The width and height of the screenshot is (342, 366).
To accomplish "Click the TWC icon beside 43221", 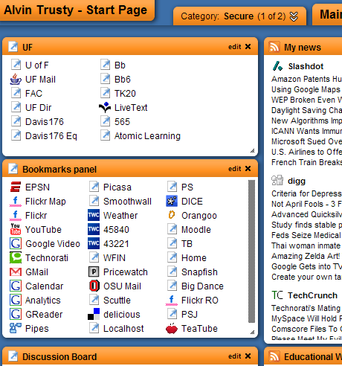I will point(94,243).
